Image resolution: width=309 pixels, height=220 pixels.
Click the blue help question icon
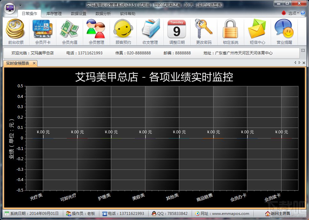[303, 13]
